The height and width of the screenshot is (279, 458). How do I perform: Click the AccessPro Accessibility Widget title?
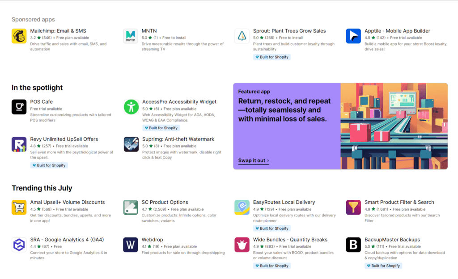coord(179,101)
